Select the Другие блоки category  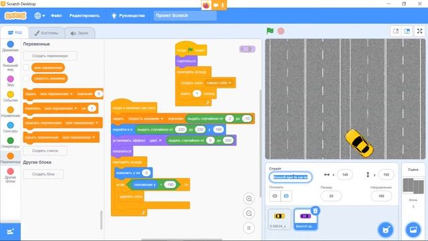[11, 175]
